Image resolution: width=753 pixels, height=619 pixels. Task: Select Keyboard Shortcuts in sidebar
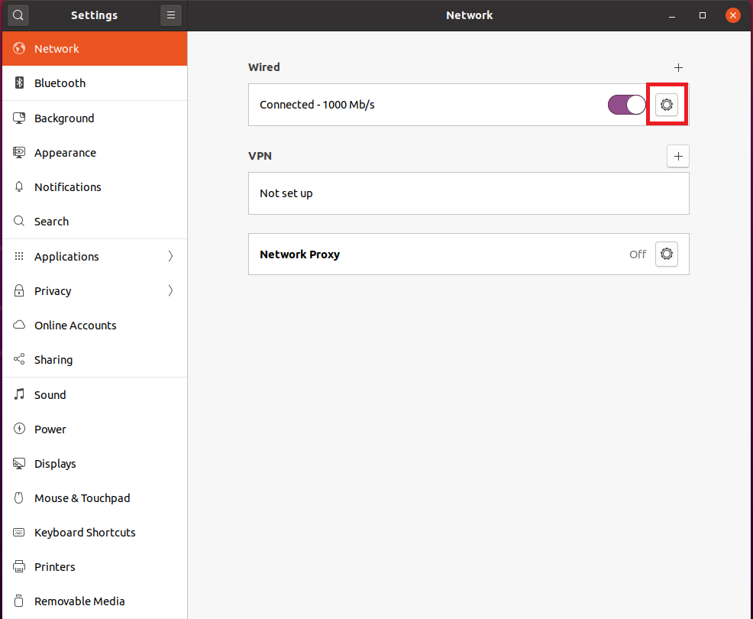[x=85, y=533]
